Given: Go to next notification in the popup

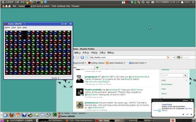Looking at the screenshot, I should tap(191, 114).
